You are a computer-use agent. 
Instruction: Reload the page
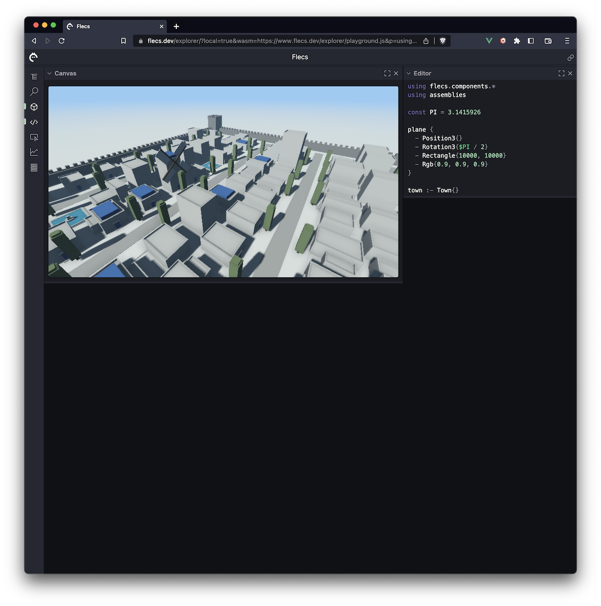[62, 41]
